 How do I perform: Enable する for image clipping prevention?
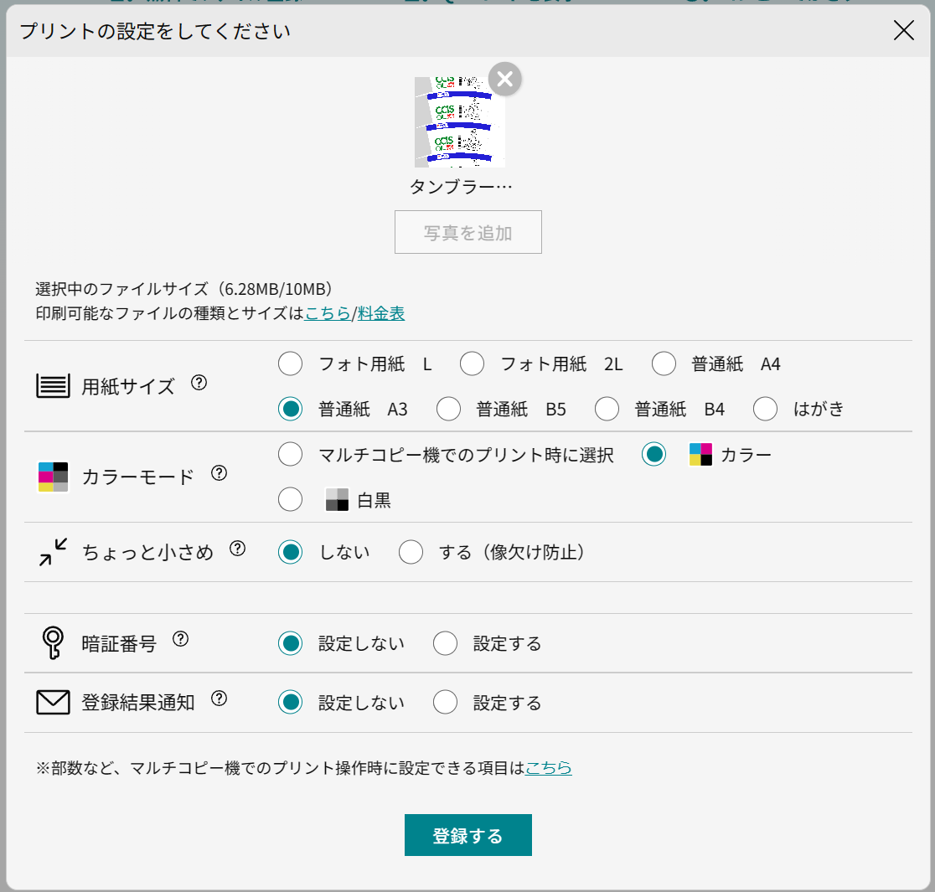[411, 552]
